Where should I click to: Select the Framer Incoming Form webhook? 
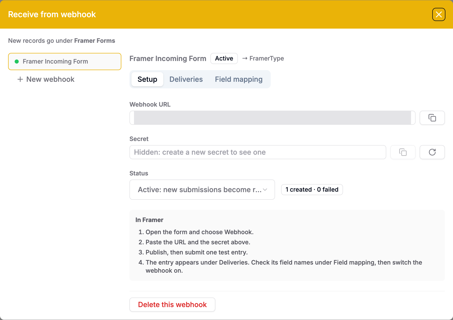pyautogui.click(x=65, y=62)
